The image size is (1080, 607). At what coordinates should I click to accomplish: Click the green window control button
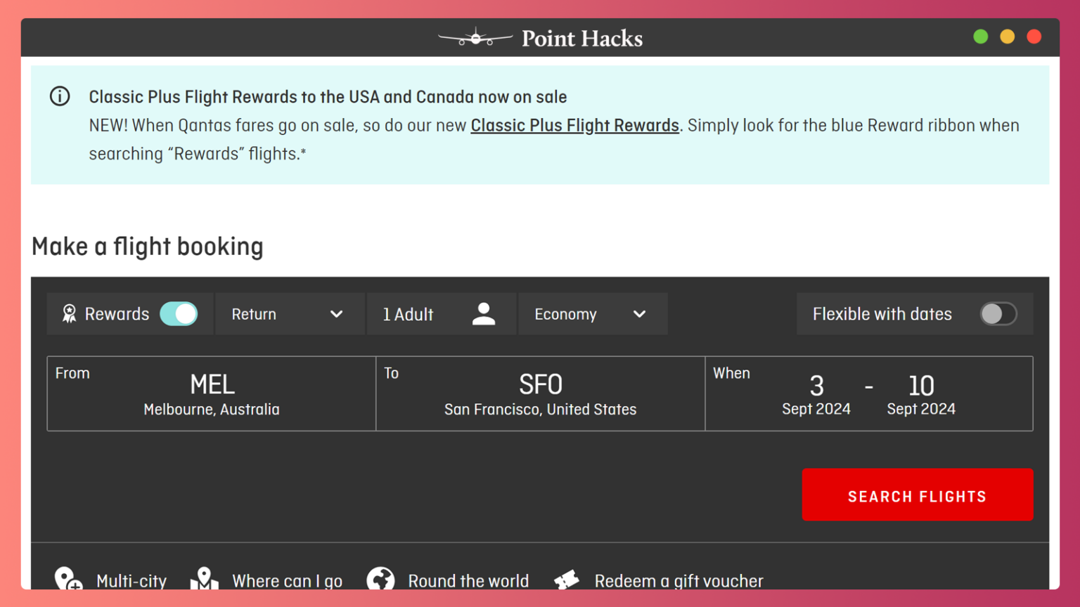coord(981,37)
